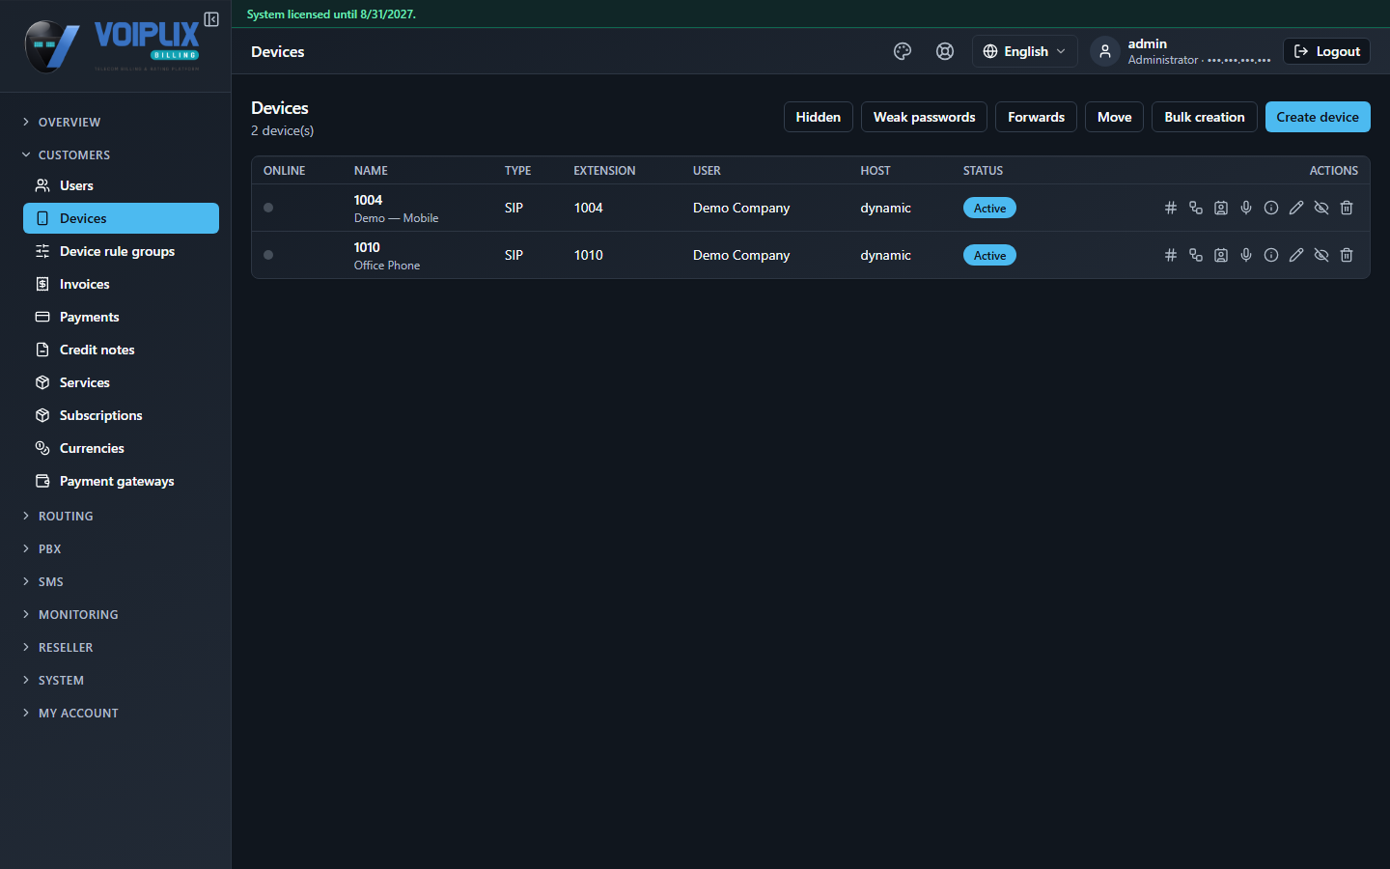This screenshot has width=1390, height=869.
Task: Open the English language dropdown
Action: click(1024, 51)
